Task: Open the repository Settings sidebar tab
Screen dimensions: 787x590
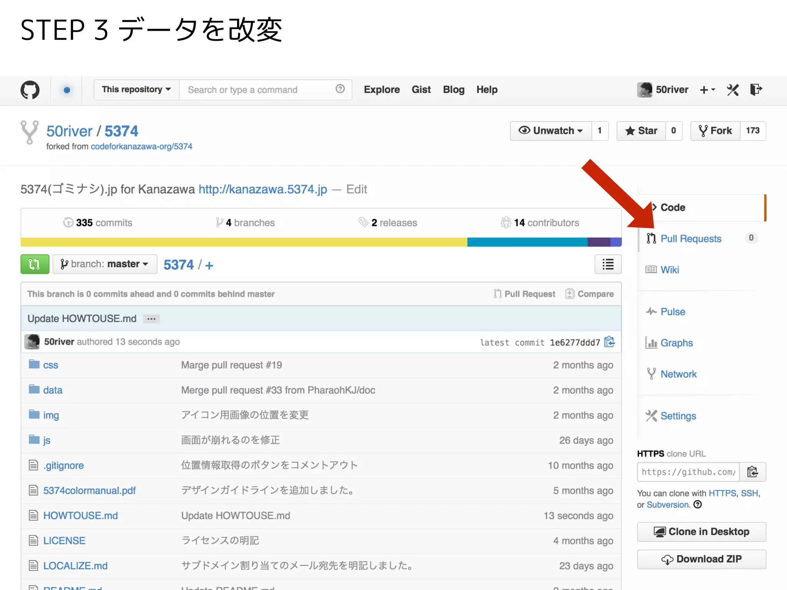Action: click(x=678, y=416)
